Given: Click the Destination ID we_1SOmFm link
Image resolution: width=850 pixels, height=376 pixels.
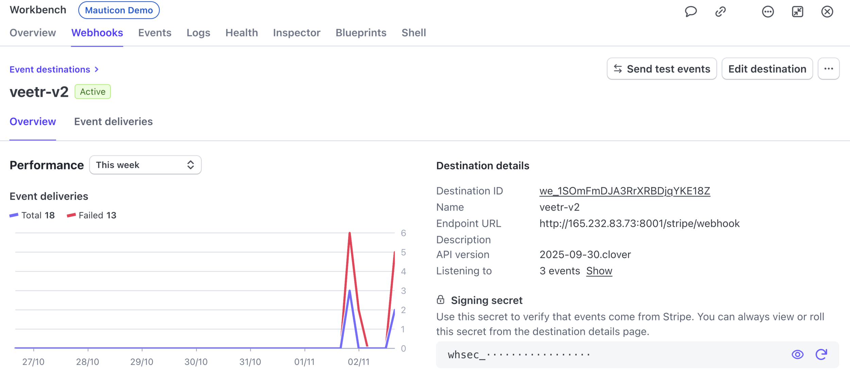Looking at the screenshot, I should [625, 191].
